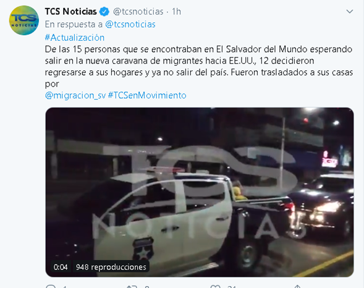This screenshot has width=364, height=288.
Task: Open the @migracion_sv mention
Action: pos(75,95)
